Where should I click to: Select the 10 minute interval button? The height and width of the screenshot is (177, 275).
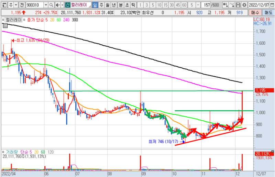[x=159, y=5]
